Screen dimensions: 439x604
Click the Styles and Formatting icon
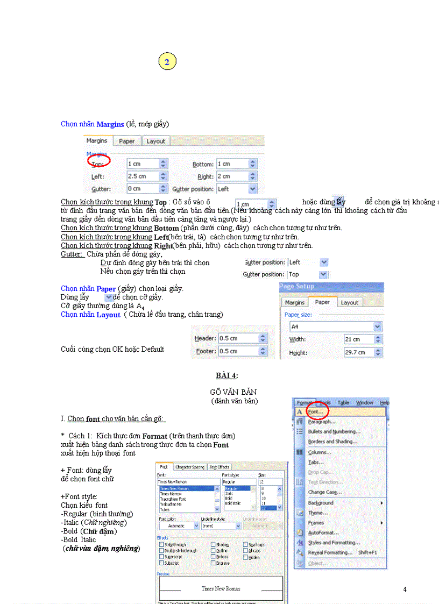pyautogui.click(x=300, y=542)
